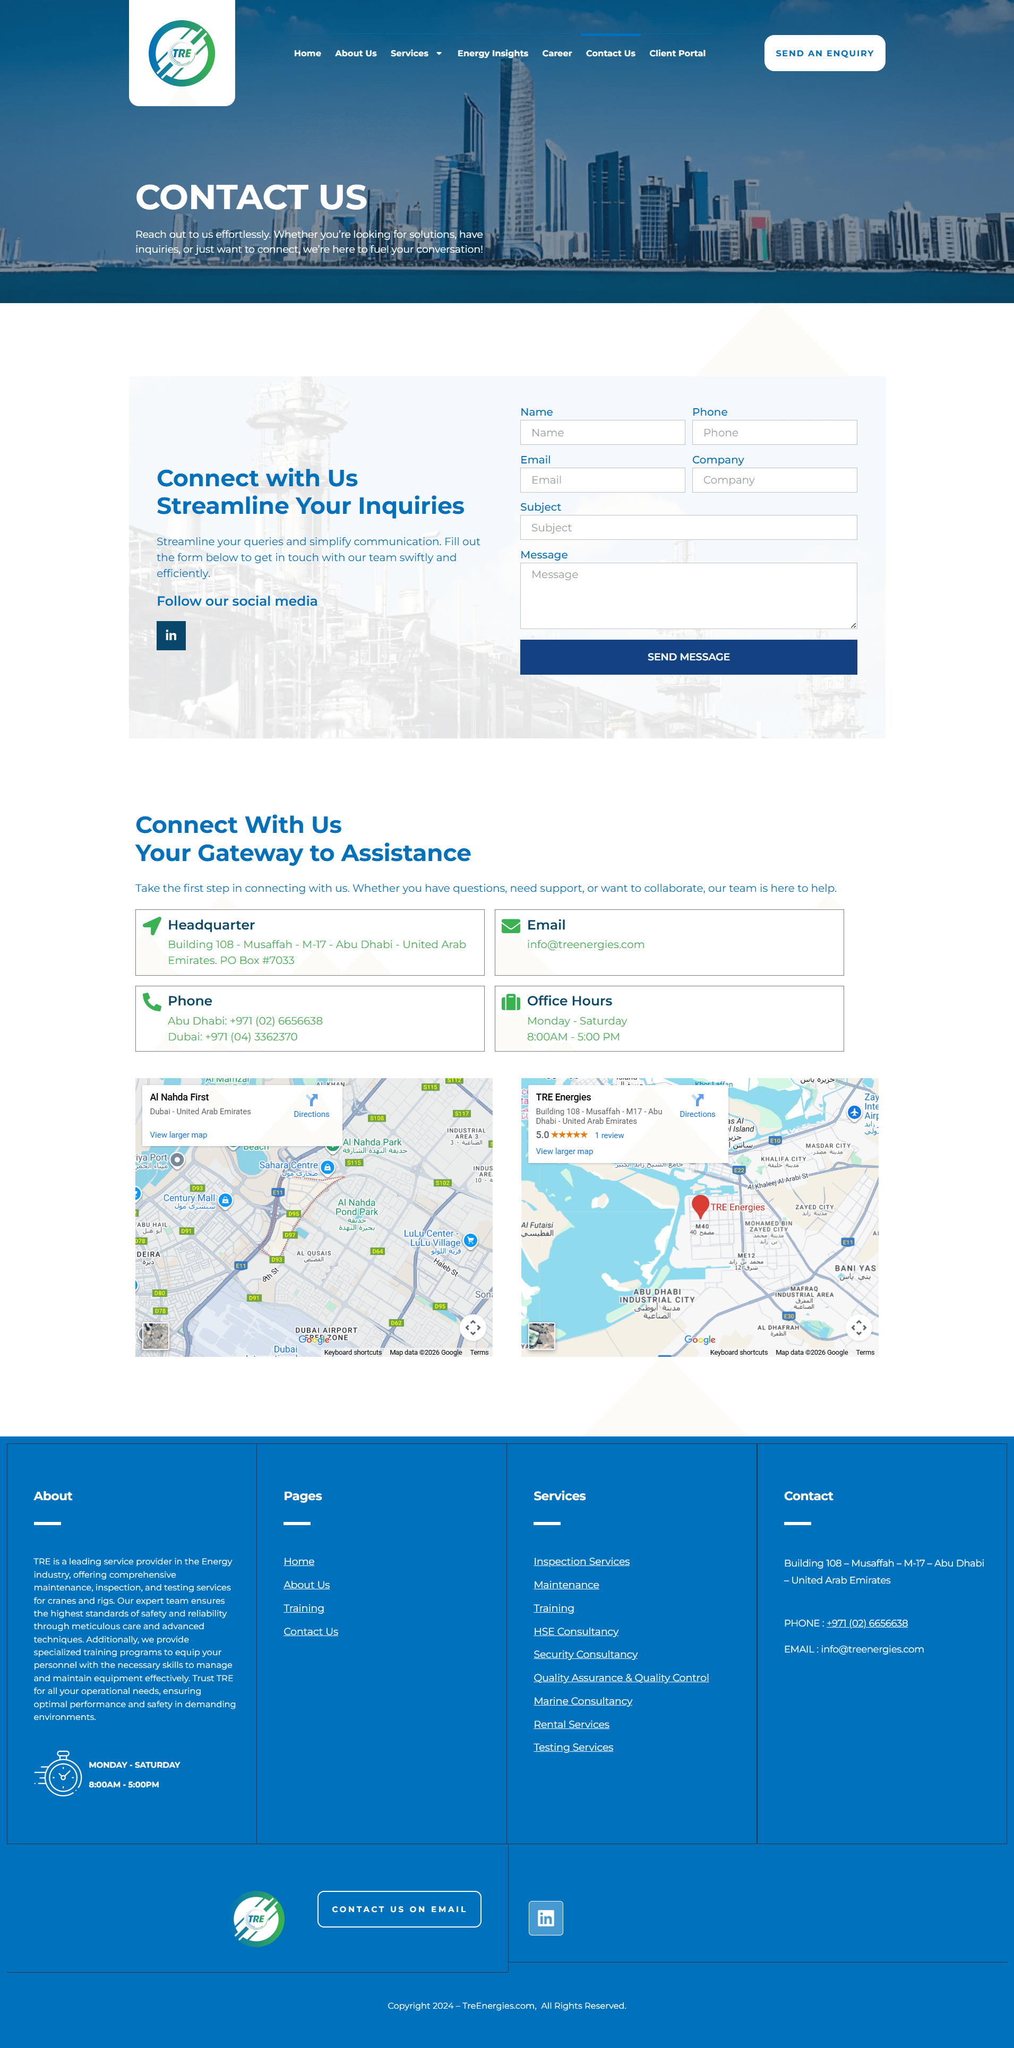Click footer Pages About Us link
Viewport: 1014px width, 2048px height.
point(306,1585)
